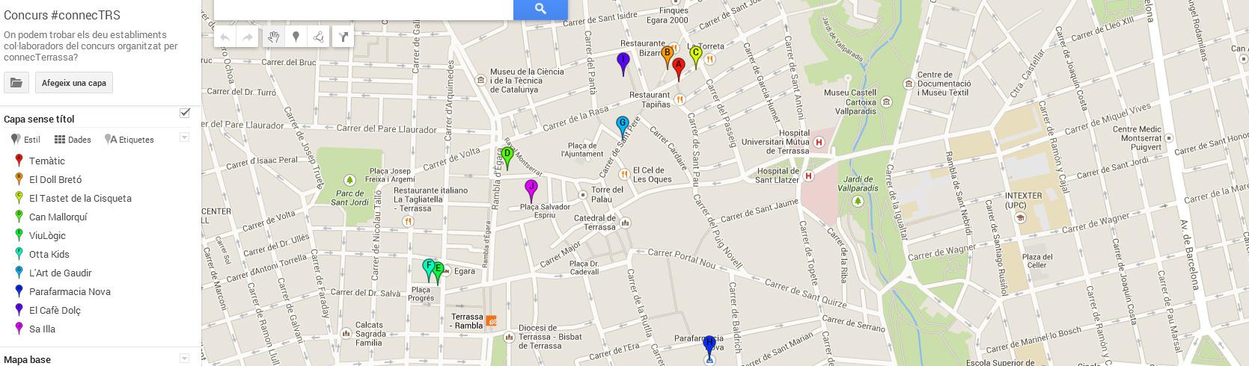Click the Capa sense títol layer title

click(x=39, y=120)
